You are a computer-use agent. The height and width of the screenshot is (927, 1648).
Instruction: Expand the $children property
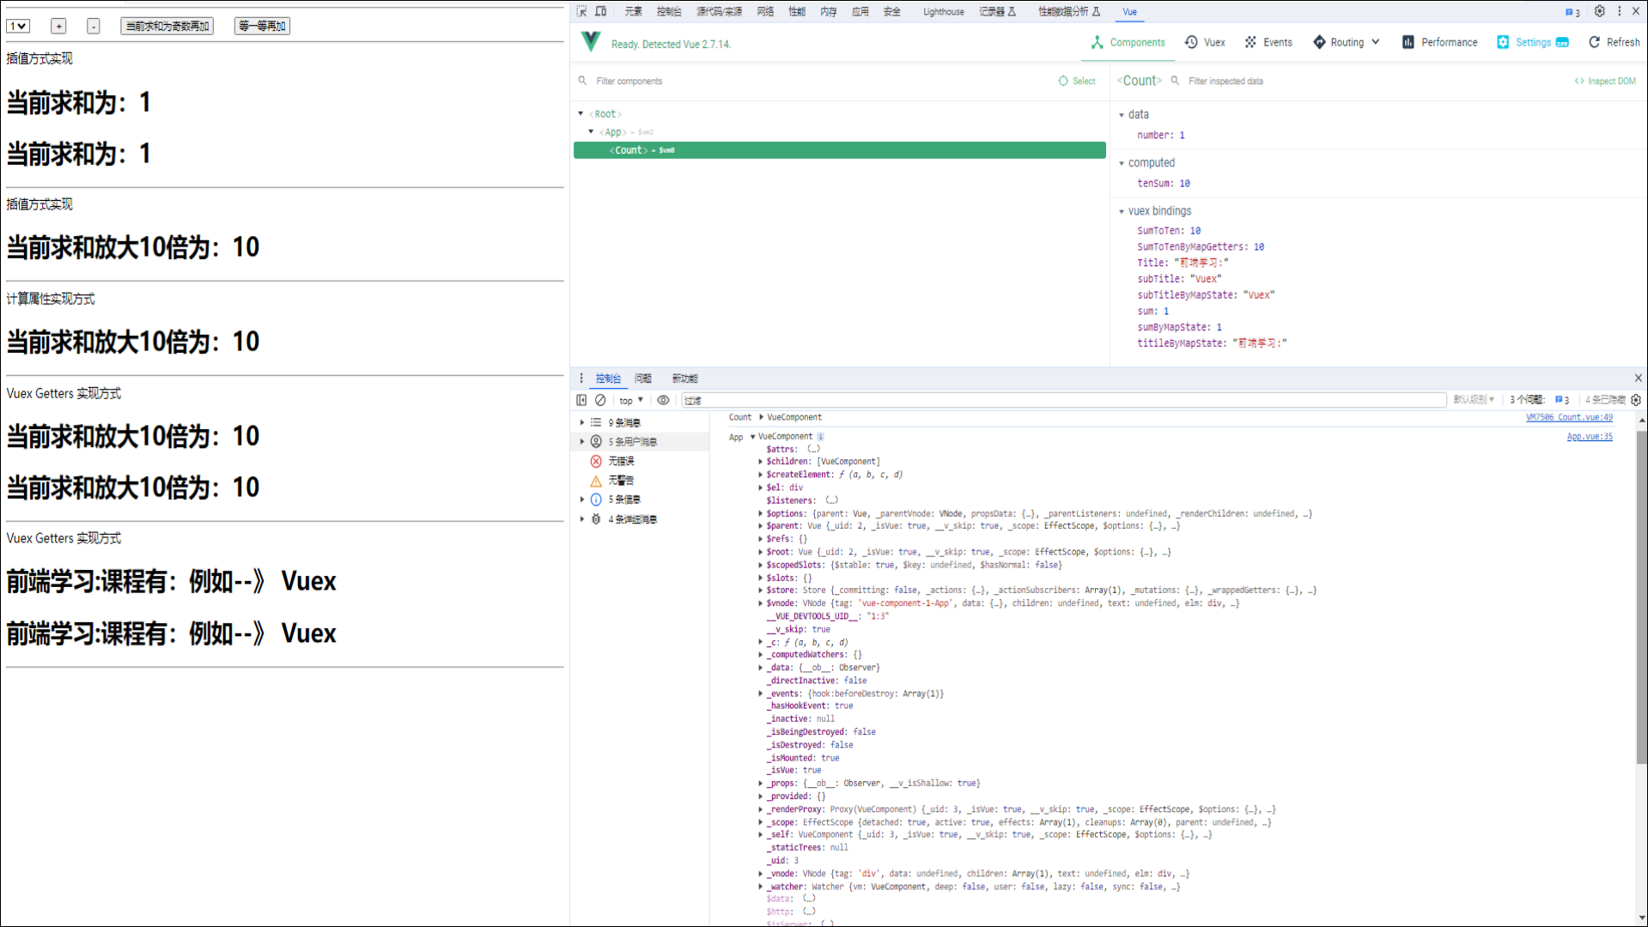coord(761,462)
